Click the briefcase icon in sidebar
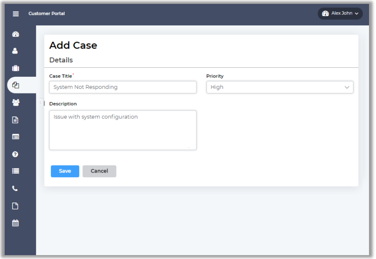Image resolution: width=376 pixels, height=259 pixels. (16, 68)
